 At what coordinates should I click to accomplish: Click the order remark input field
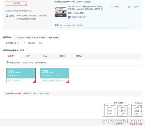[x=97, y=25]
